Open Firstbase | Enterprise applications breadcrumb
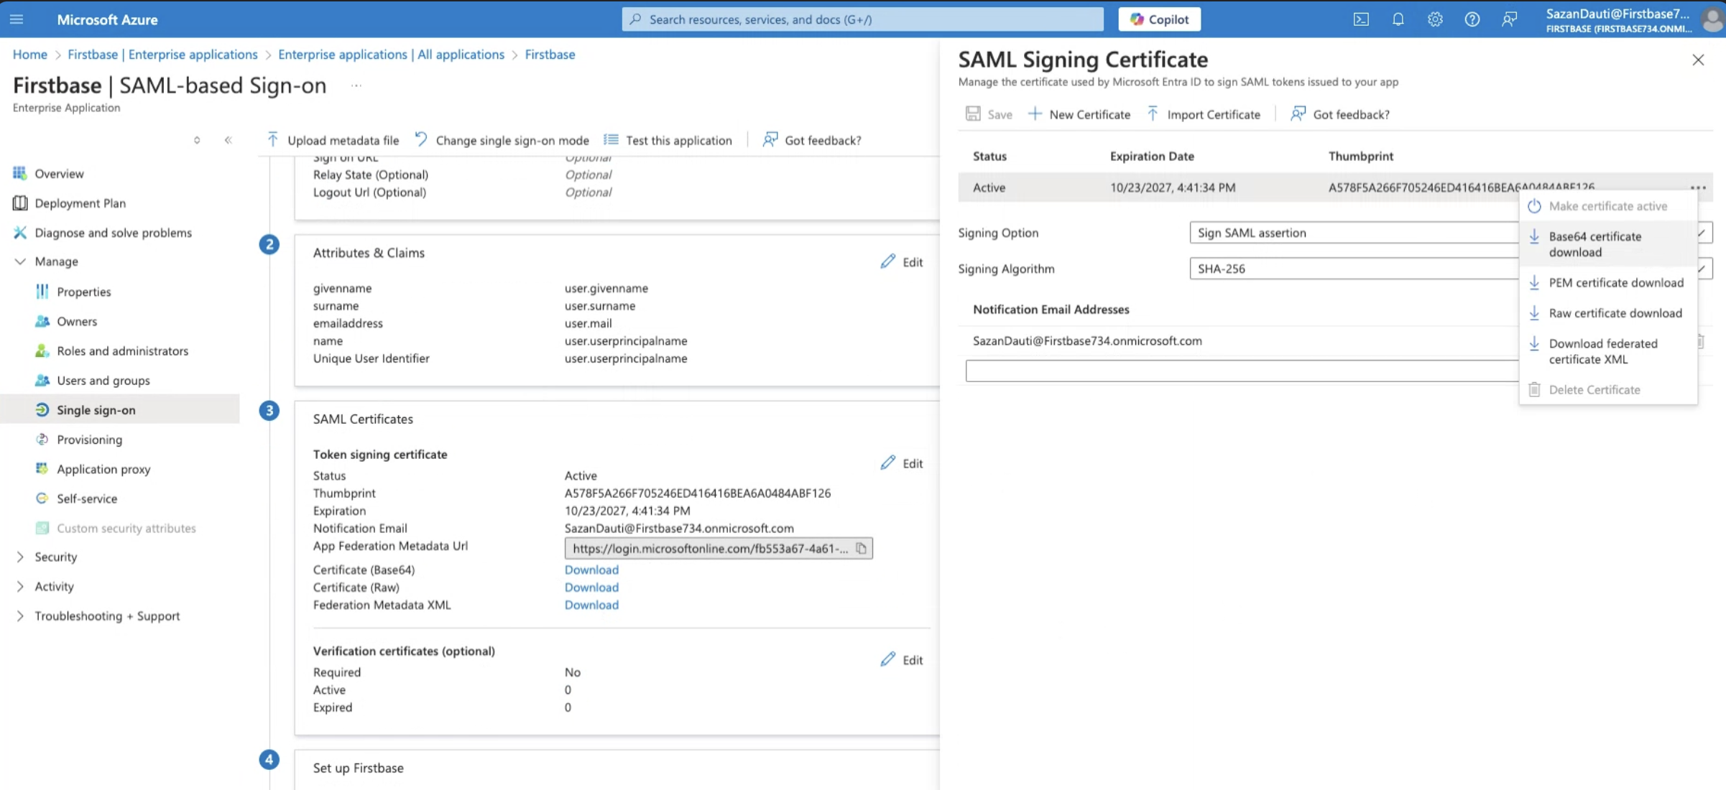Image resolution: width=1726 pixels, height=790 pixels. coord(162,55)
